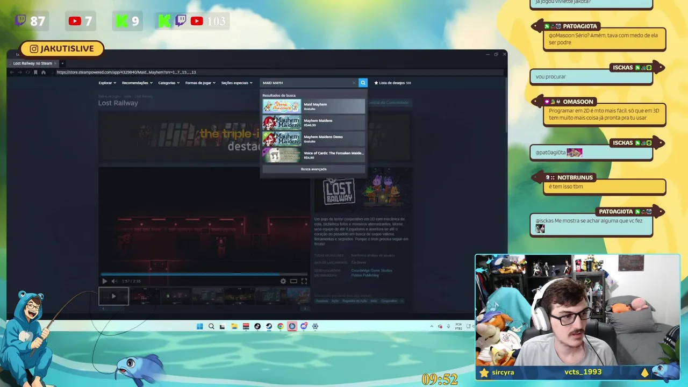Open Discord from taskbar
The width and height of the screenshot is (688, 387).
[x=304, y=326]
